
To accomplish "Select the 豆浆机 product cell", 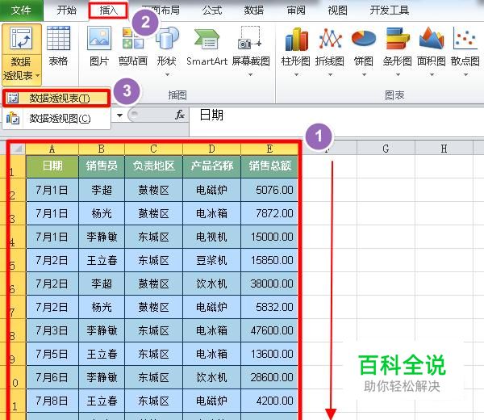I will (x=211, y=260).
